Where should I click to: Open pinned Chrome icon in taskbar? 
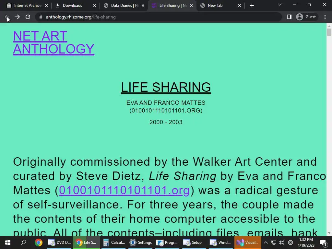(39, 243)
